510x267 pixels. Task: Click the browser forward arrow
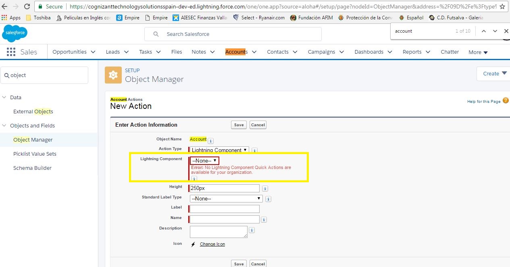click(x=16, y=6)
